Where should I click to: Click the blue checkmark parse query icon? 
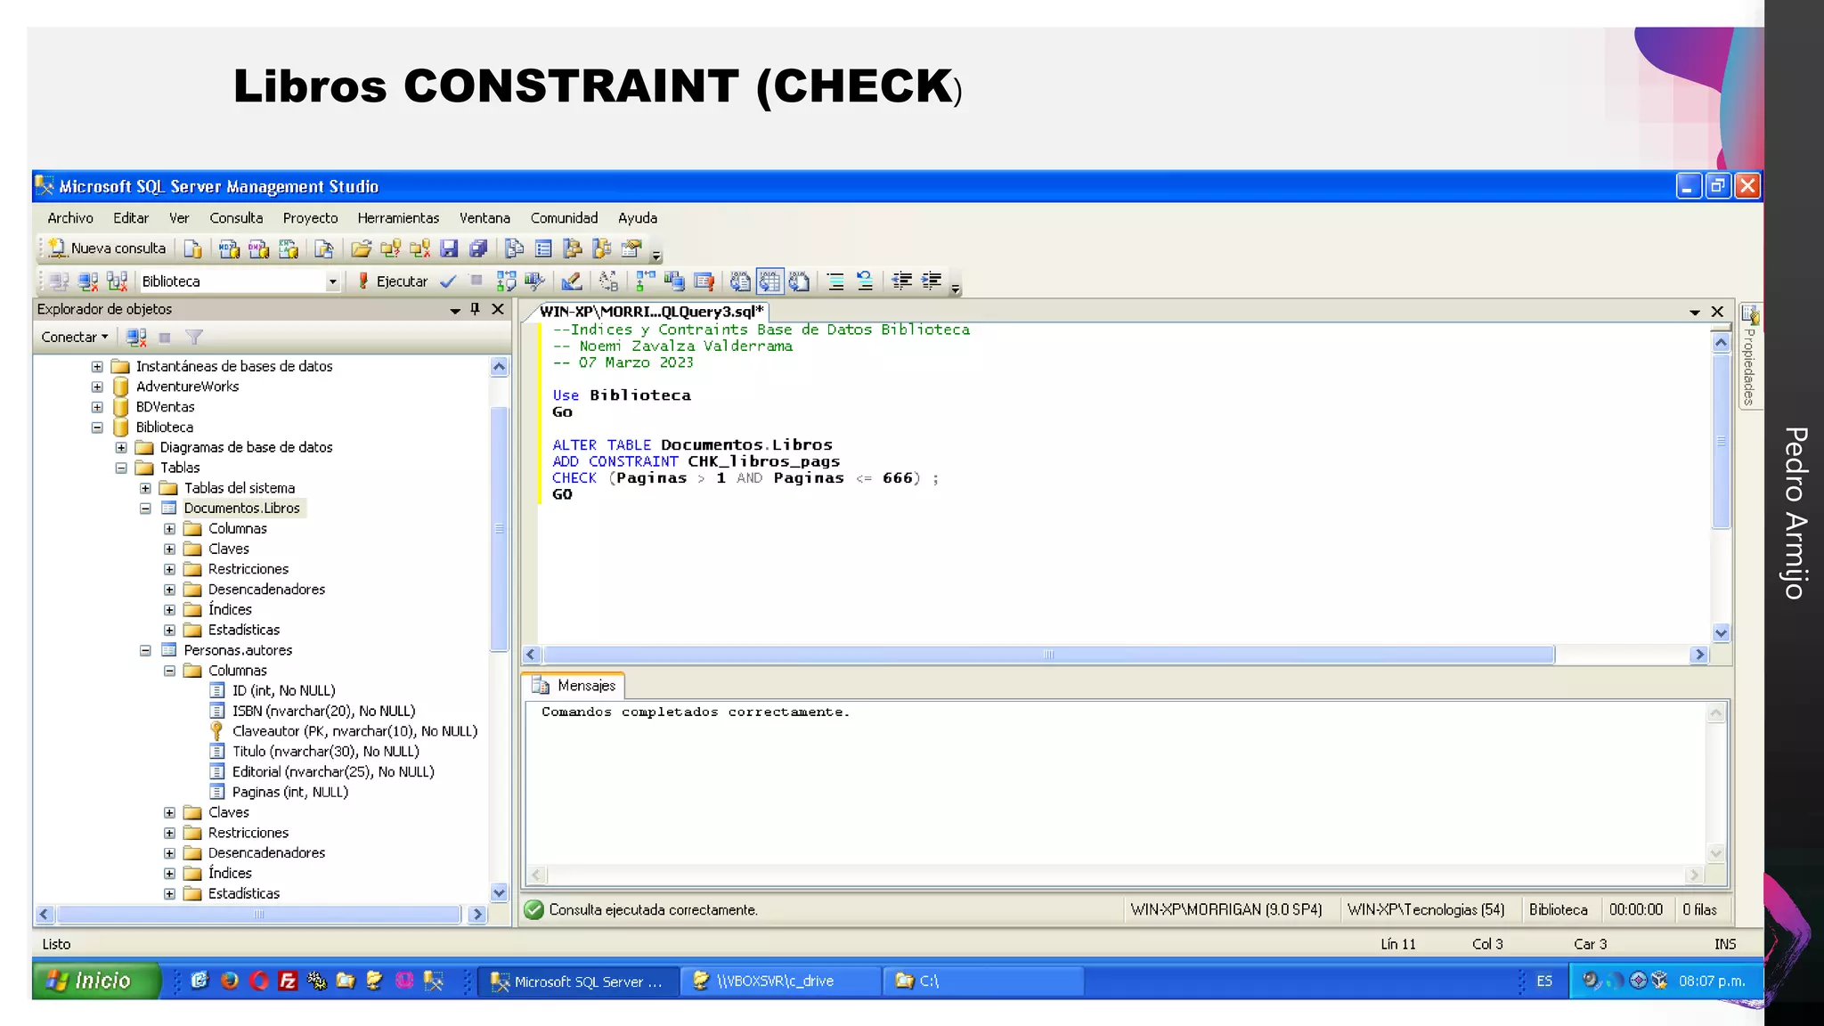click(x=448, y=281)
